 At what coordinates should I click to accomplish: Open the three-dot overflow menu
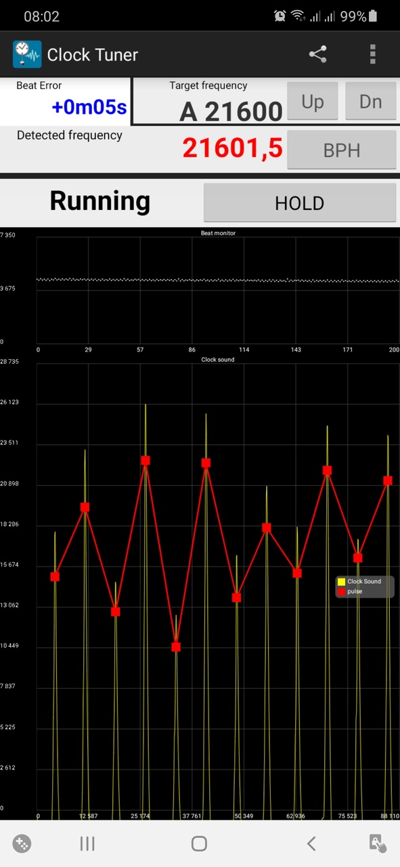tap(372, 54)
